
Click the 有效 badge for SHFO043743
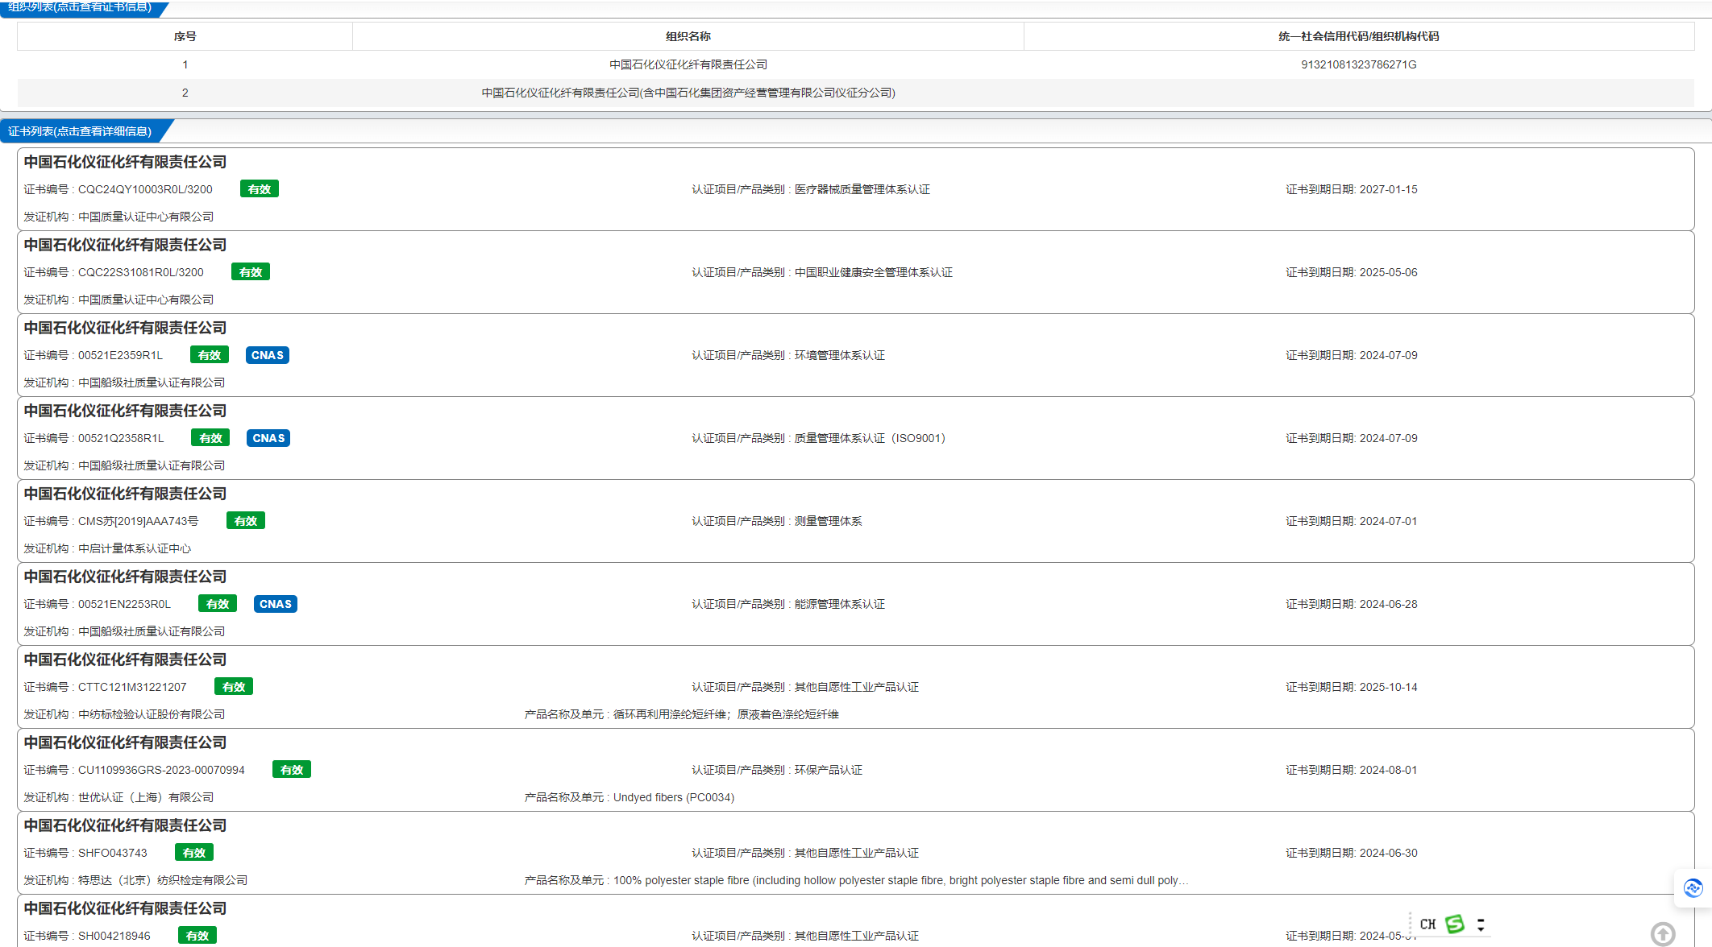194,853
